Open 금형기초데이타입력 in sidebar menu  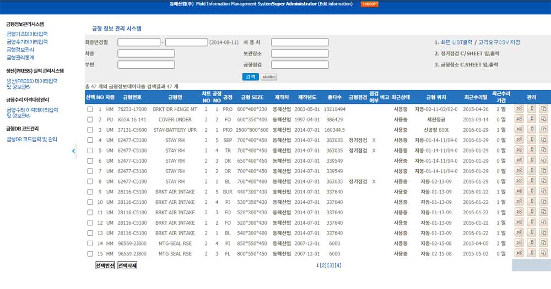[x=27, y=34]
